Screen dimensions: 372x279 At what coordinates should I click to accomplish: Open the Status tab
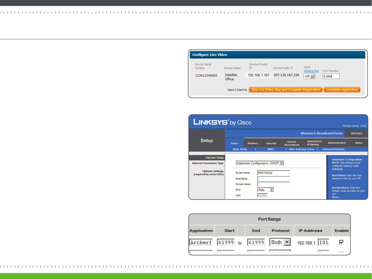coord(359,143)
